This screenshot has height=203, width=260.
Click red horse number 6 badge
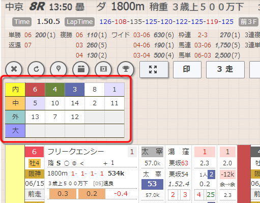click(x=35, y=152)
